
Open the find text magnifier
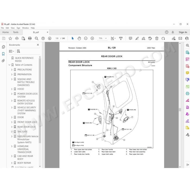pyautogui.click(x=36, y=39)
